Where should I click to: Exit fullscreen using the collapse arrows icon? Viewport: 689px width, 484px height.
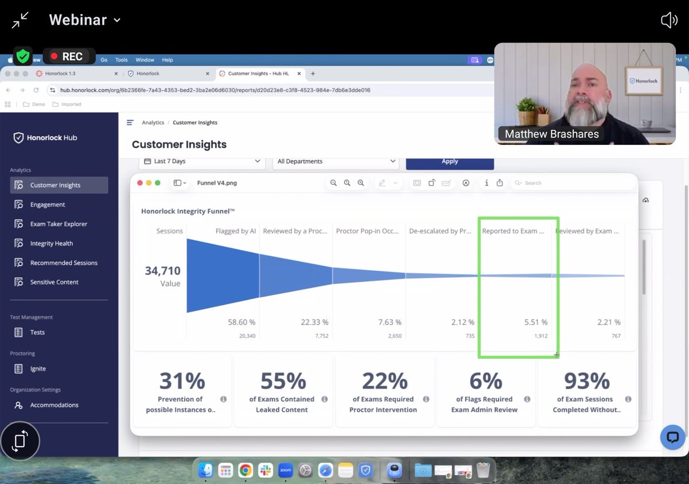point(20,20)
